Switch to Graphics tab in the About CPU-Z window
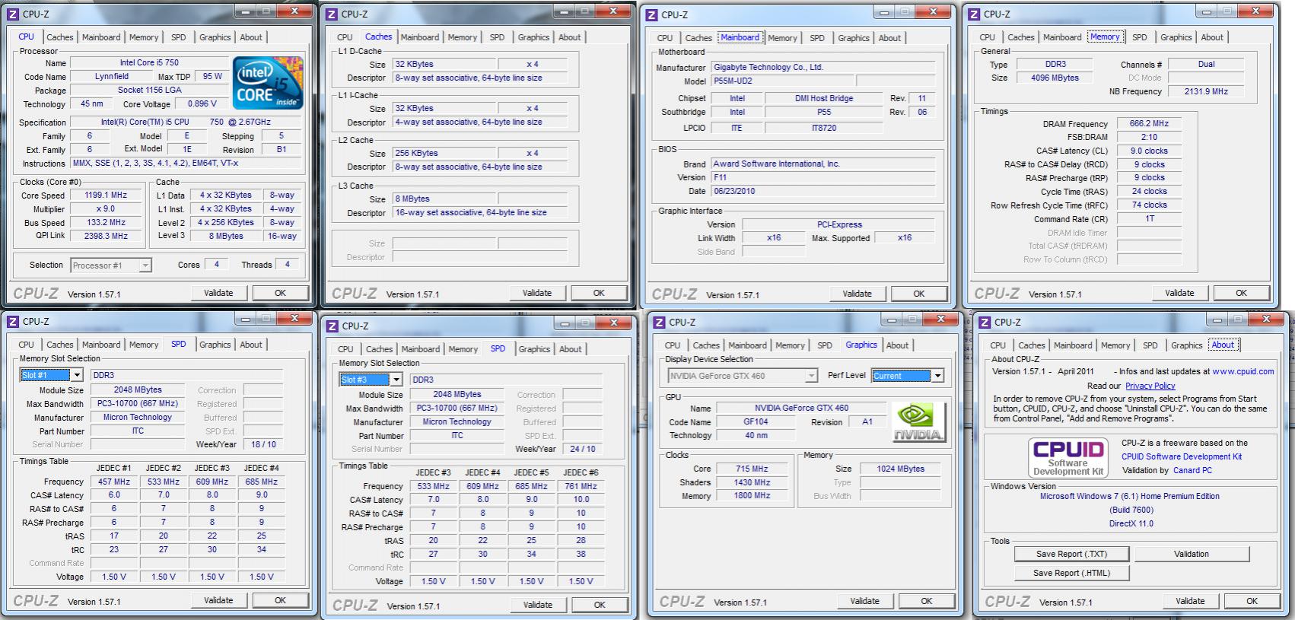The height and width of the screenshot is (620, 1295). (x=1186, y=345)
